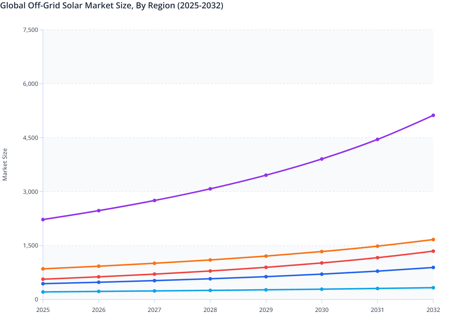Select the orange line's 2032 data point
The image size is (450, 334).
click(433, 239)
